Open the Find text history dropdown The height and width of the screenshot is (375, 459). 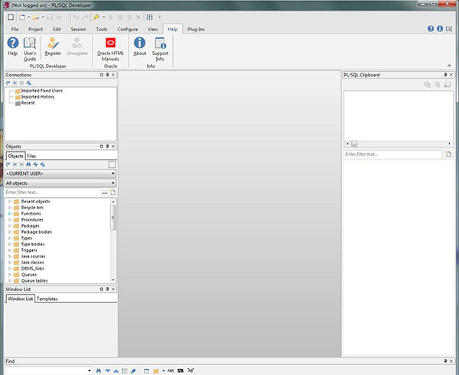[x=90, y=370]
